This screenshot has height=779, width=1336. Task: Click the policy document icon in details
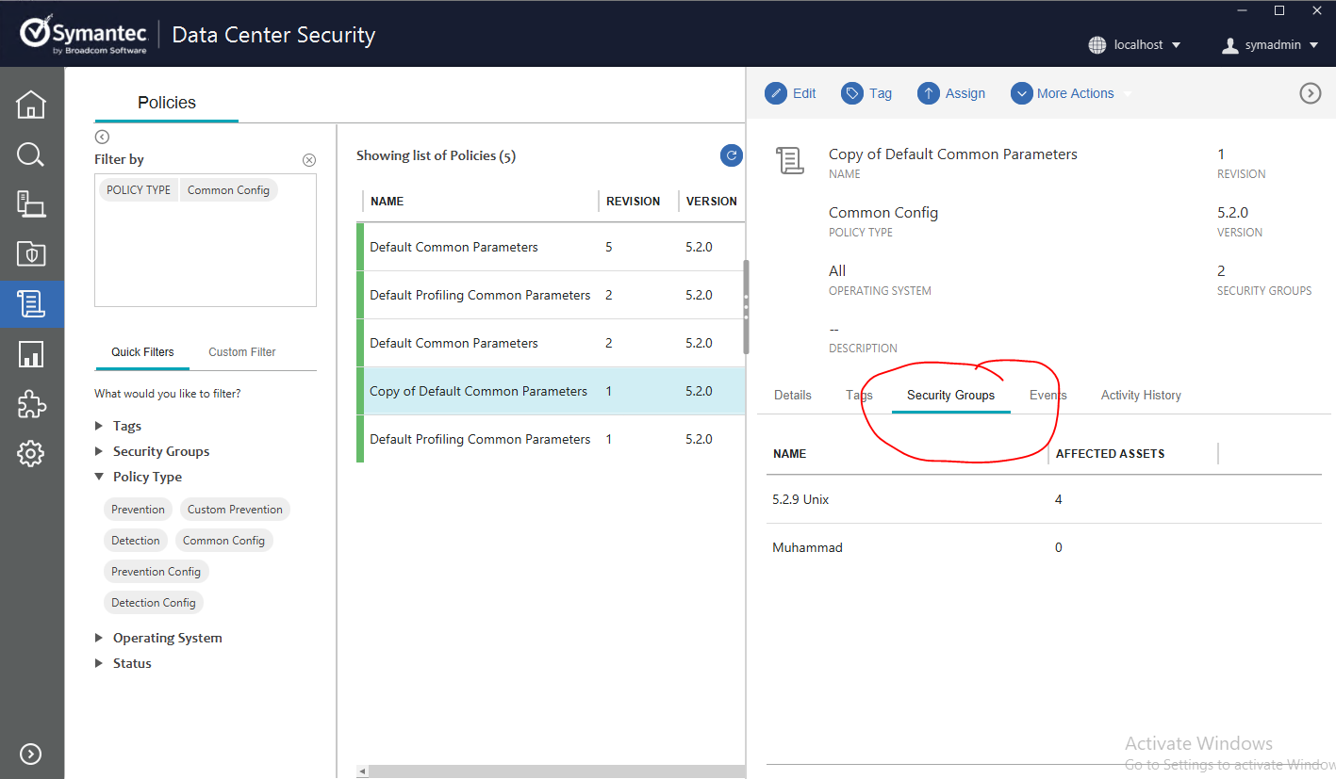[790, 161]
